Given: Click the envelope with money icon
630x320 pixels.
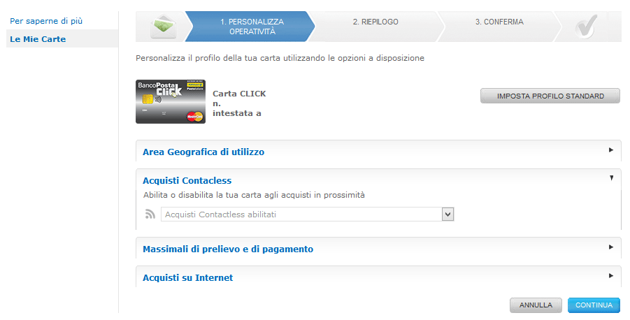Looking at the screenshot, I should coord(163,27).
